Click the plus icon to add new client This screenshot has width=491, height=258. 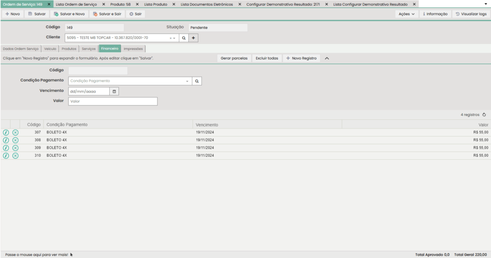point(193,37)
